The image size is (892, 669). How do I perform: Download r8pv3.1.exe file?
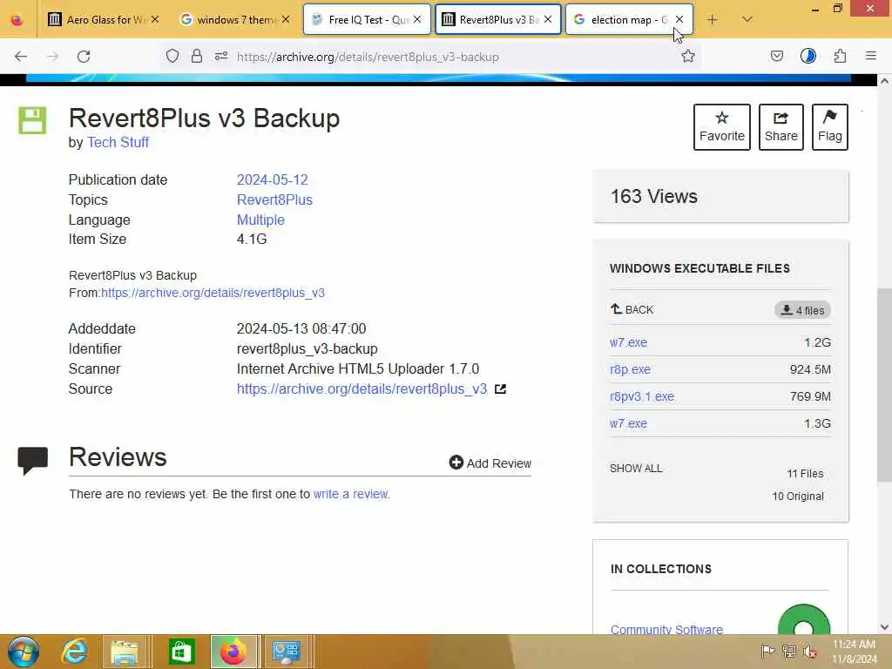642,396
